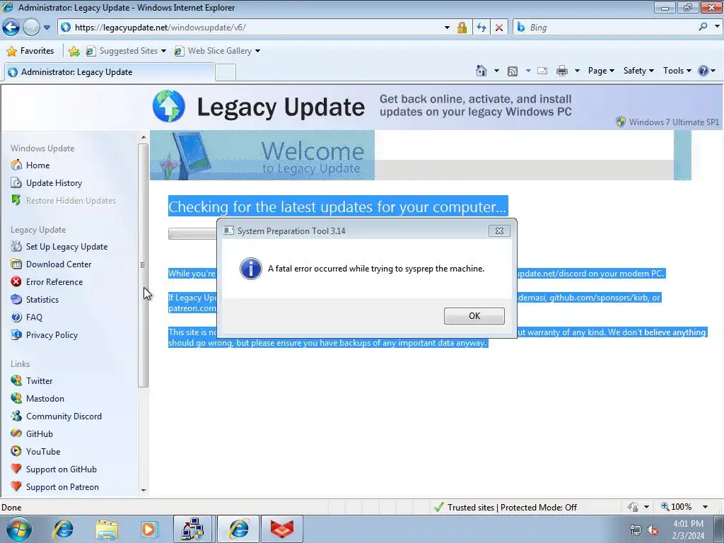Image resolution: width=724 pixels, height=543 pixels.
Task: Click the sidebar scroll down arrow
Action: 143,490
